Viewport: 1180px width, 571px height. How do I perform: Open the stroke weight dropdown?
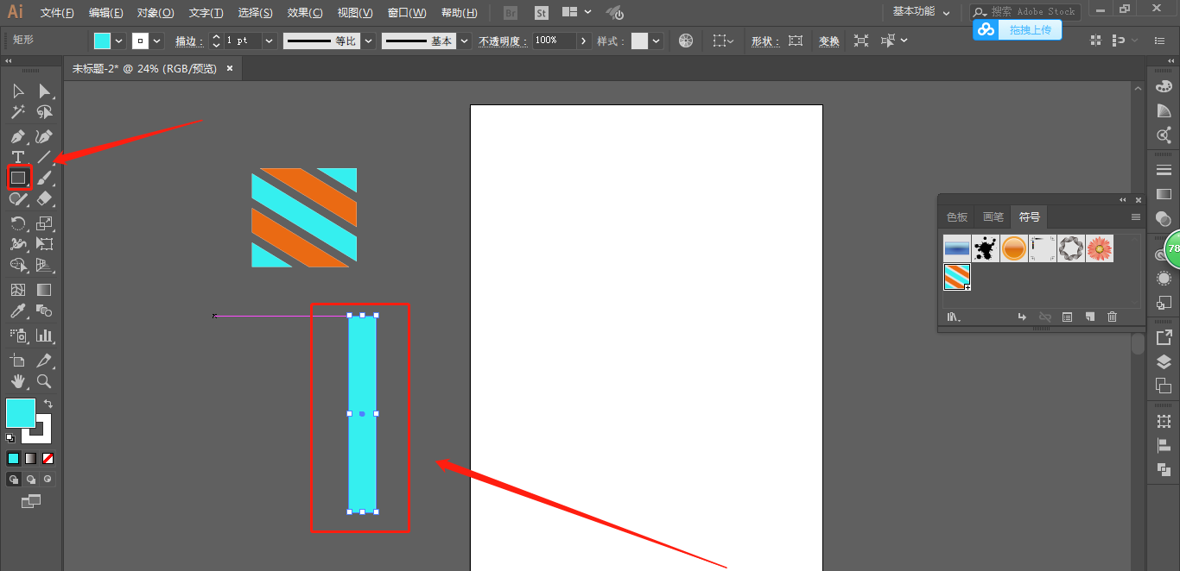click(270, 41)
